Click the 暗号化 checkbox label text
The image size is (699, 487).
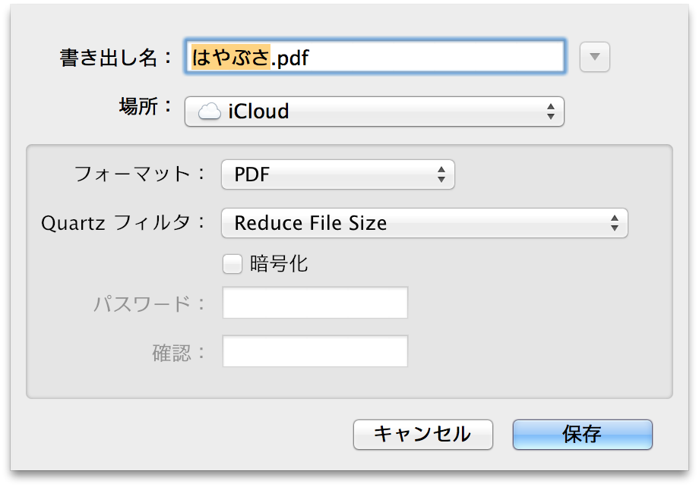[x=279, y=264]
